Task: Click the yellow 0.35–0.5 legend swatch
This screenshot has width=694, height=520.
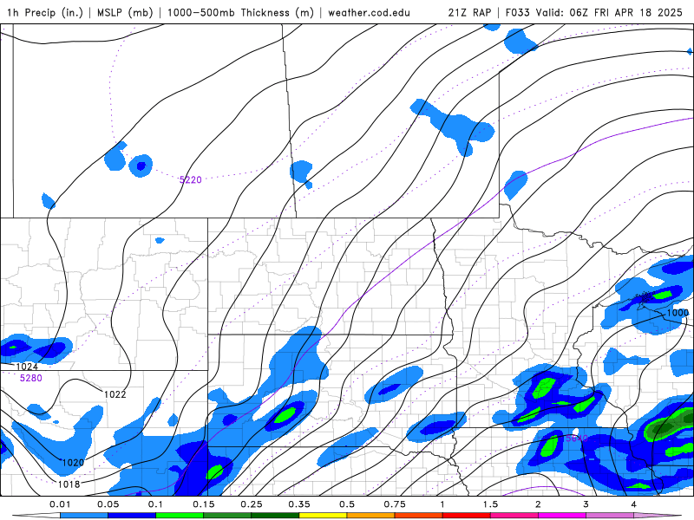Action: (323, 516)
